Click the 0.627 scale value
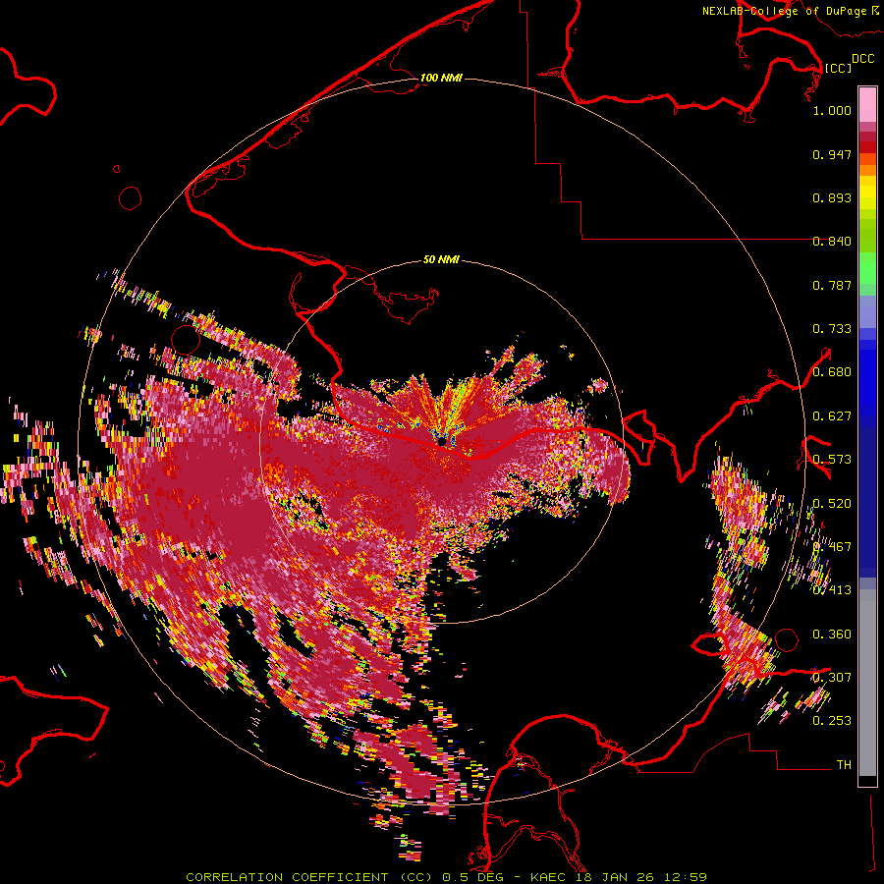884x884 pixels. coord(832,416)
